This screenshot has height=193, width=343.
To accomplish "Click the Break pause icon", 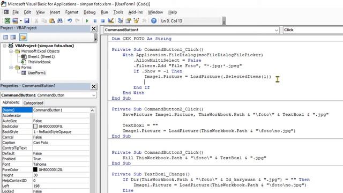I will [95, 21].
